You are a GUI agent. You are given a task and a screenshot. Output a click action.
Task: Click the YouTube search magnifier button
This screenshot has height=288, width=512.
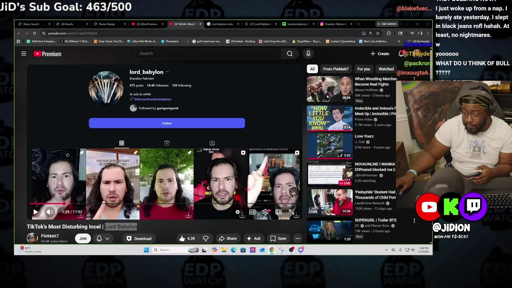290,54
